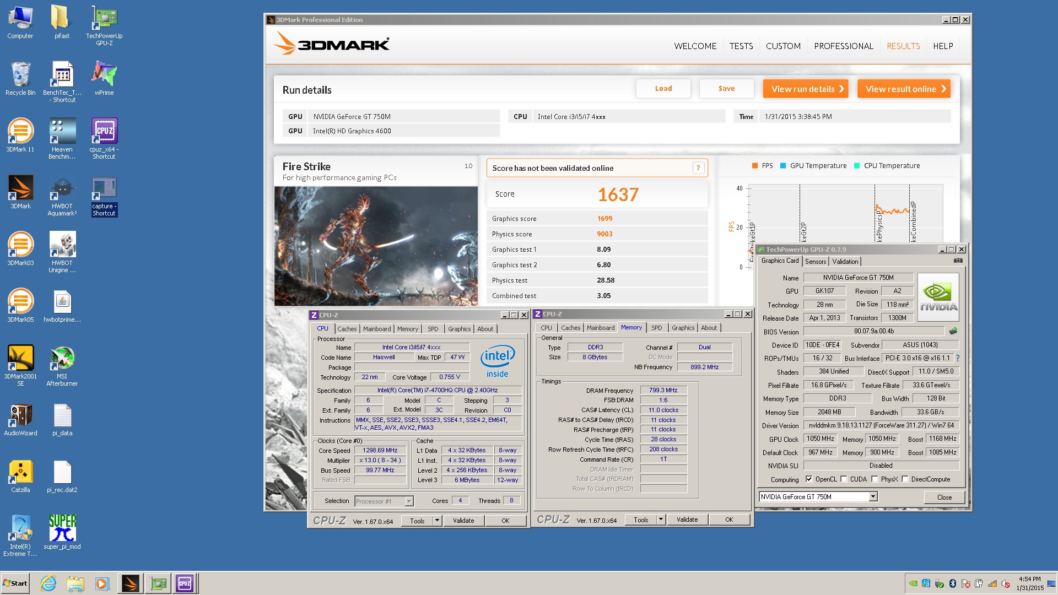This screenshot has height=595, width=1058.
Task: Open the PROFESSIONAL section in 3DMark
Action: pyautogui.click(x=844, y=46)
